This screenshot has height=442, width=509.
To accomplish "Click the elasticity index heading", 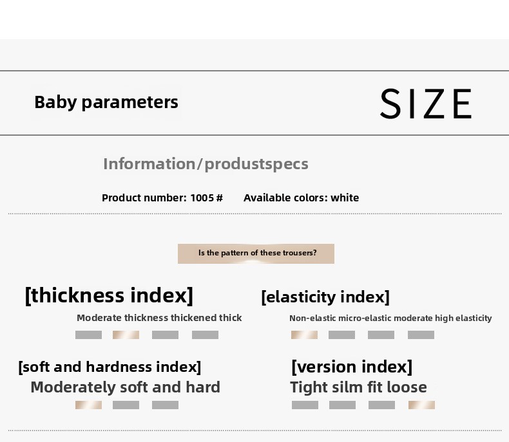I will pyautogui.click(x=325, y=297).
